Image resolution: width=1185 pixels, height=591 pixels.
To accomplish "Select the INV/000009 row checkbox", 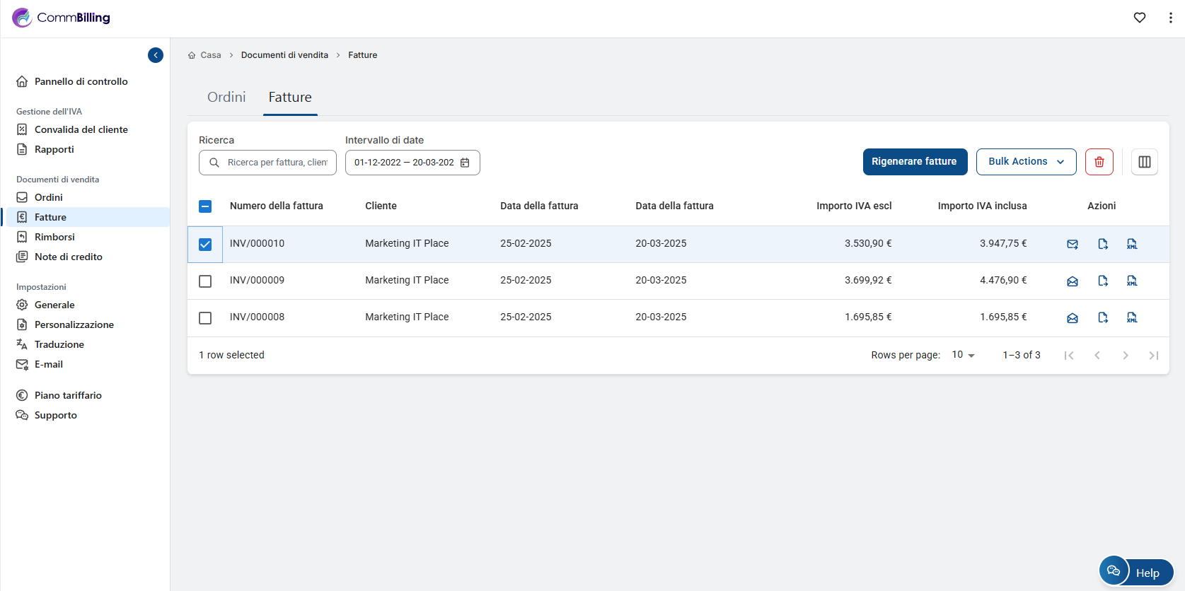I will (205, 281).
